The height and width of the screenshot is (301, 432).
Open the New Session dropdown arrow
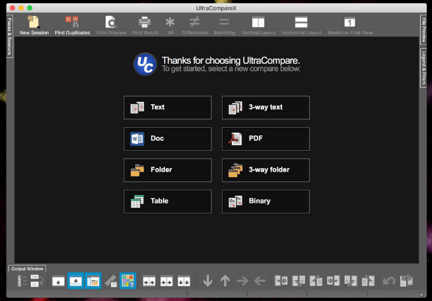(x=39, y=27)
